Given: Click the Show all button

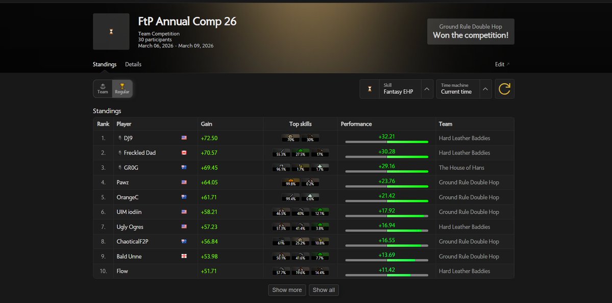Looking at the screenshot, I should coord(324,290).
